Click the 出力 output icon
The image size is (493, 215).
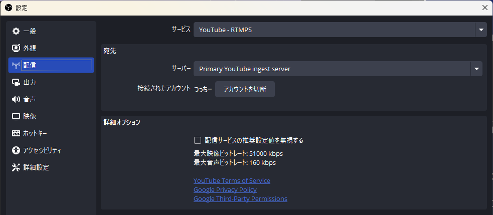click(x=16, y=82)
